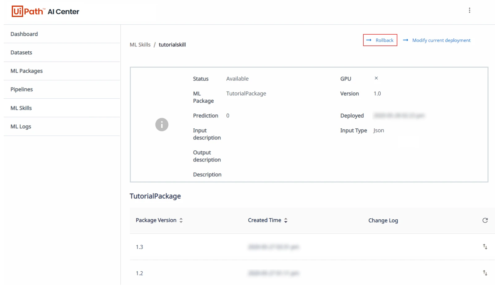Click the Input description label
Screen dimensions: 495x287
pyautogui.click(x=207, y=134)
